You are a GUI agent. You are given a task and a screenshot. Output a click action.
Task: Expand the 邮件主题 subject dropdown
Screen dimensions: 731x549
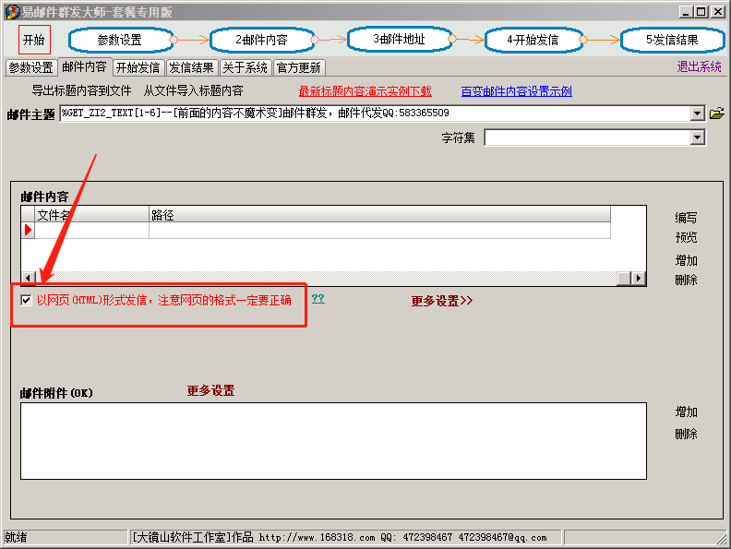coord(698,113)
